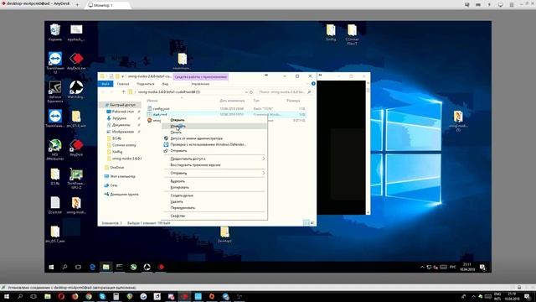Screen dimensions: 536x302
Task: Open the 'Вид' ribbon tab
Action: [x=166, y=84]
